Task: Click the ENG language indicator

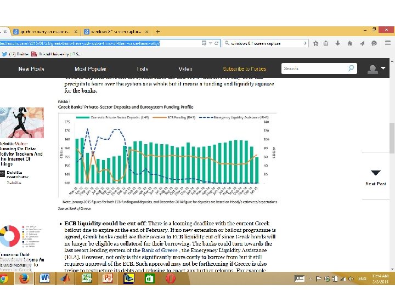Action: (x=362, y=279)
